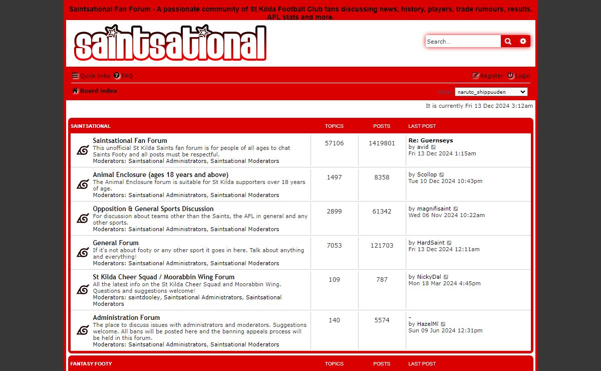Click Quick links hamburger icon
This screenshot has width=601, height=371.
coord(75,76)
